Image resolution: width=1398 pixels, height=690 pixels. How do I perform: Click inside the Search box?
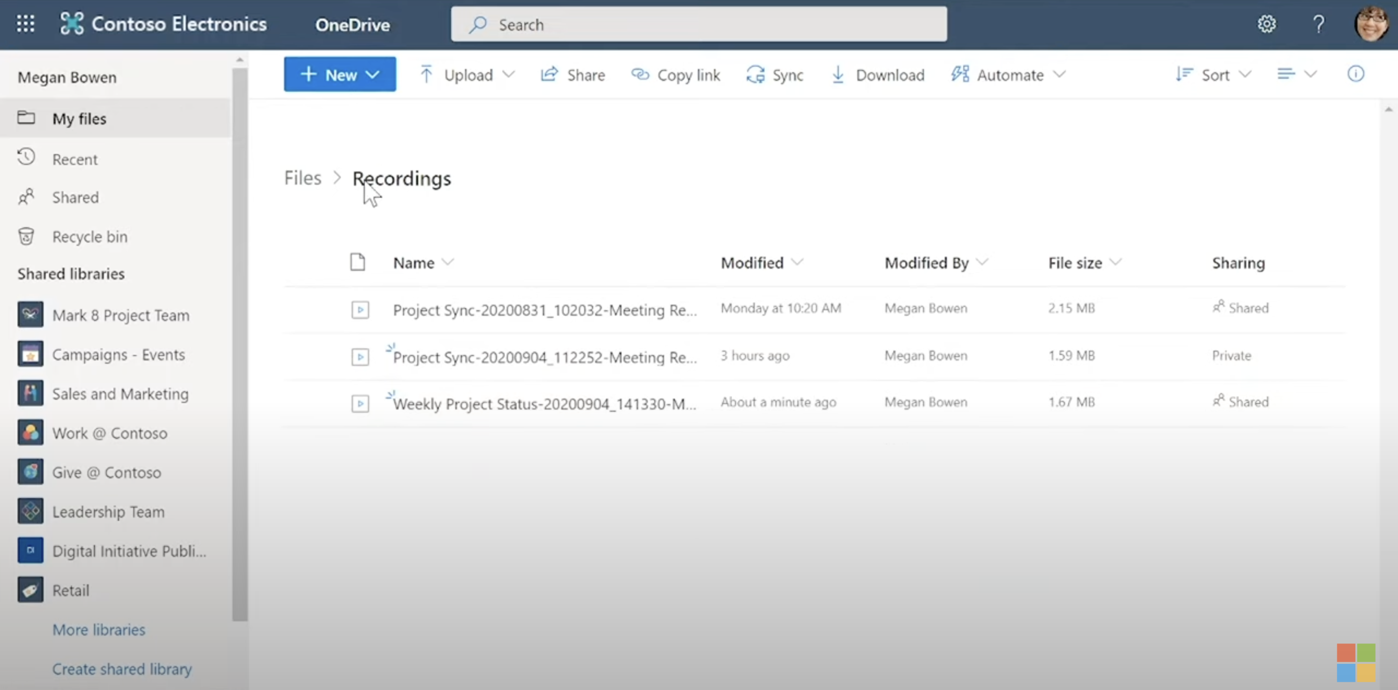(x=699, y=24)
